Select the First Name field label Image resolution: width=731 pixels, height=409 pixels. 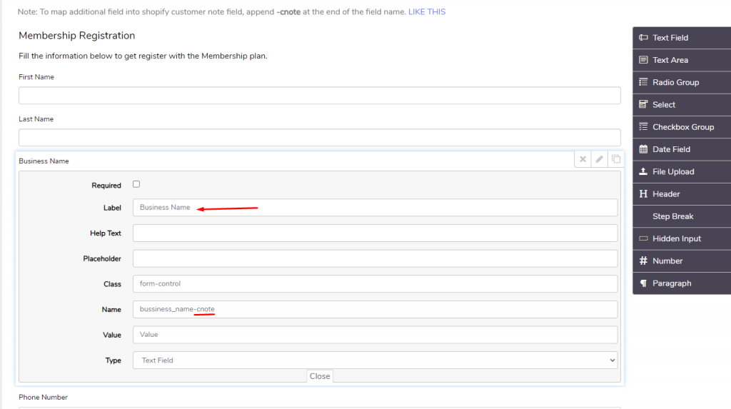36,77
